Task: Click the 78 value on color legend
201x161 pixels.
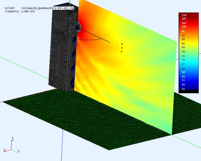Action: (x=183, y=52)
